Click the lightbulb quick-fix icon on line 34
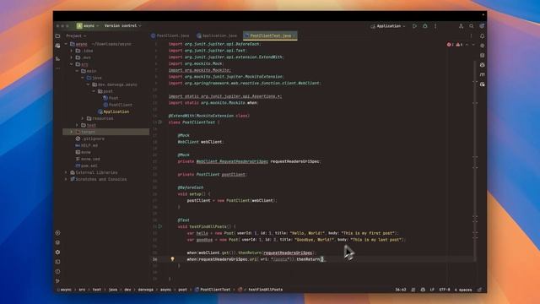This screenshot has height=304, width=540. (172, 259)
